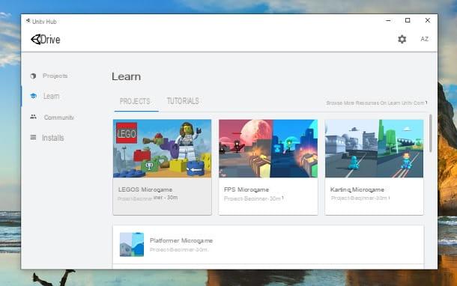Screen dimensions: 457x286
Task: Click the Projects cube icon in sidebar
Action: point(33,76)
